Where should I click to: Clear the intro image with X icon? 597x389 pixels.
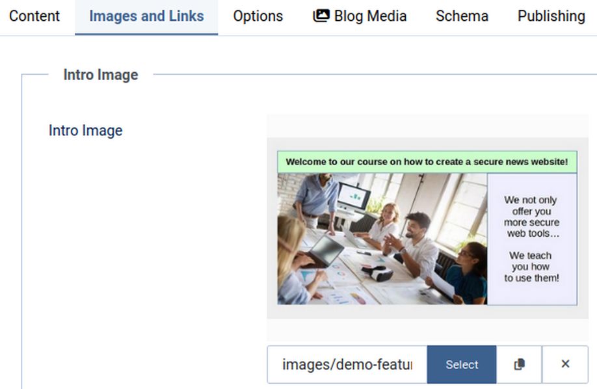click(565, 364)
